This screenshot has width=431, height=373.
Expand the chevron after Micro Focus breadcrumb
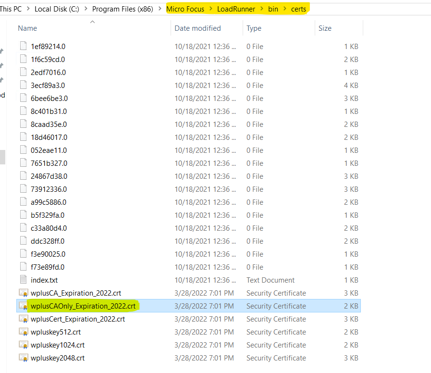(x=210, y=9)
